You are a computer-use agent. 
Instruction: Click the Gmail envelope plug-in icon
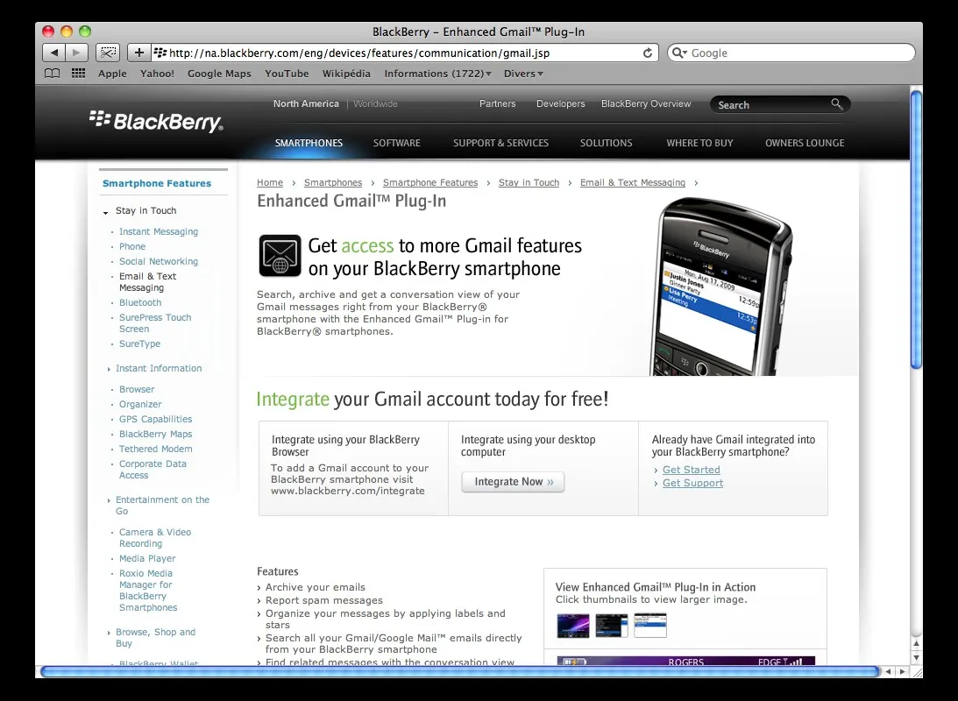[280, 256]
